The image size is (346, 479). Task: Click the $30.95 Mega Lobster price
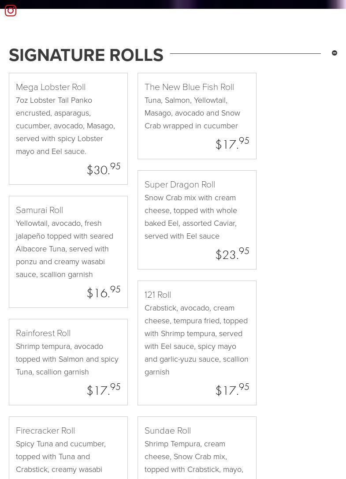[x=104, y=169]
